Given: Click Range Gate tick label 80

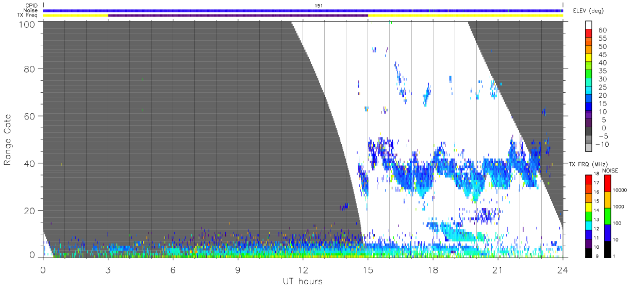Looking at the screenshot, I should [x=31, y=69].
